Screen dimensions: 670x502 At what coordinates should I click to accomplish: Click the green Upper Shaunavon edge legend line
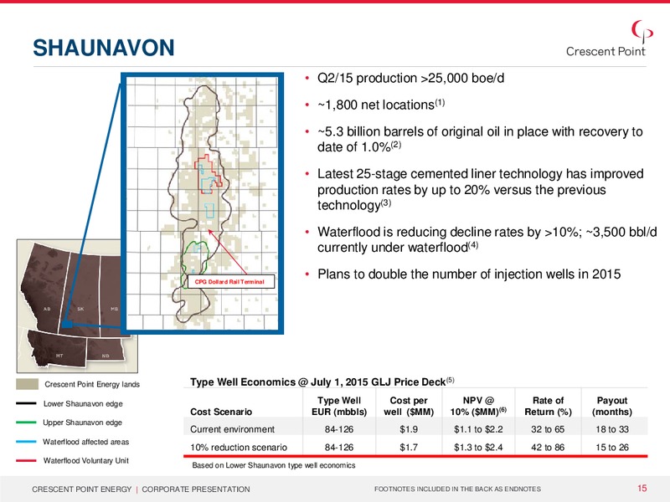click(x=26, y=423)
